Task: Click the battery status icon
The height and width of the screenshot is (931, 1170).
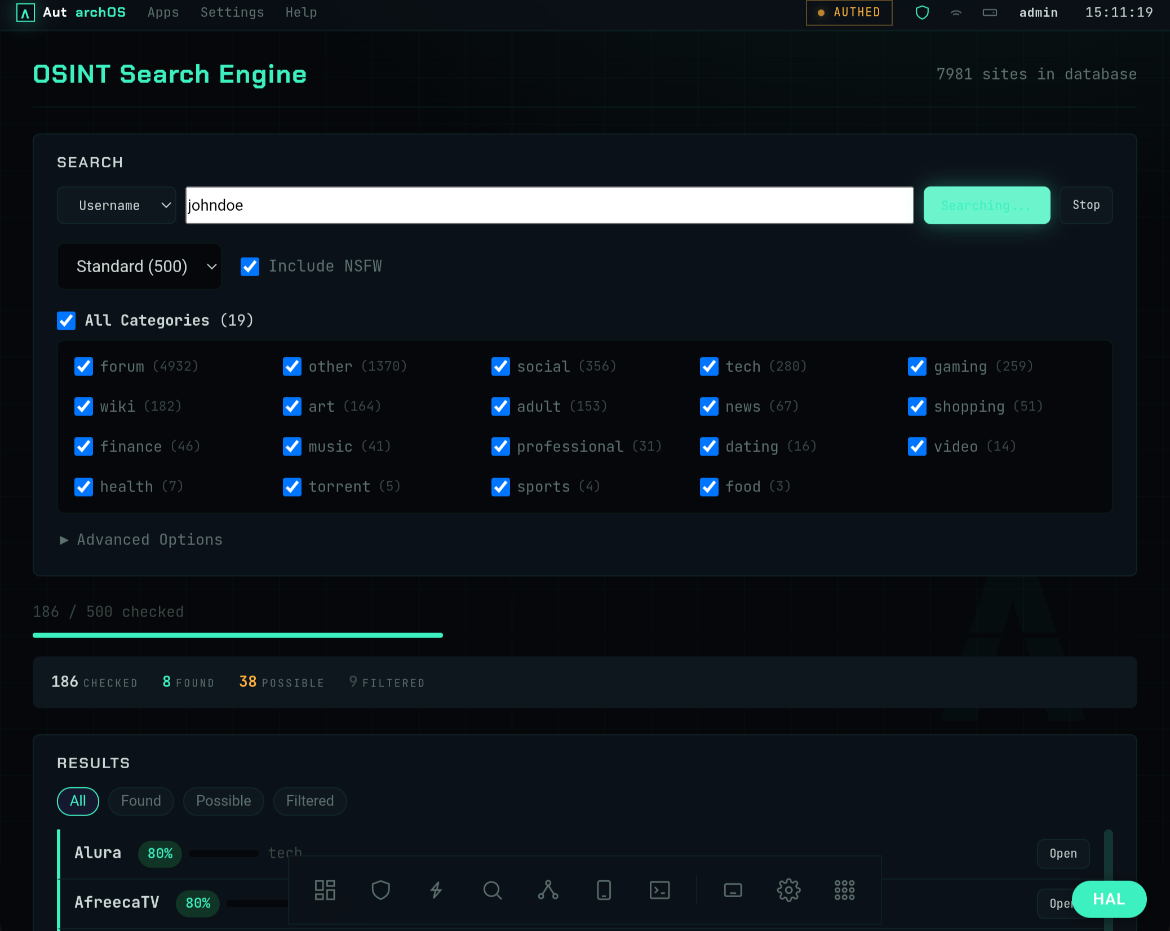Action: pyautogui.click(x=990, y=12)
